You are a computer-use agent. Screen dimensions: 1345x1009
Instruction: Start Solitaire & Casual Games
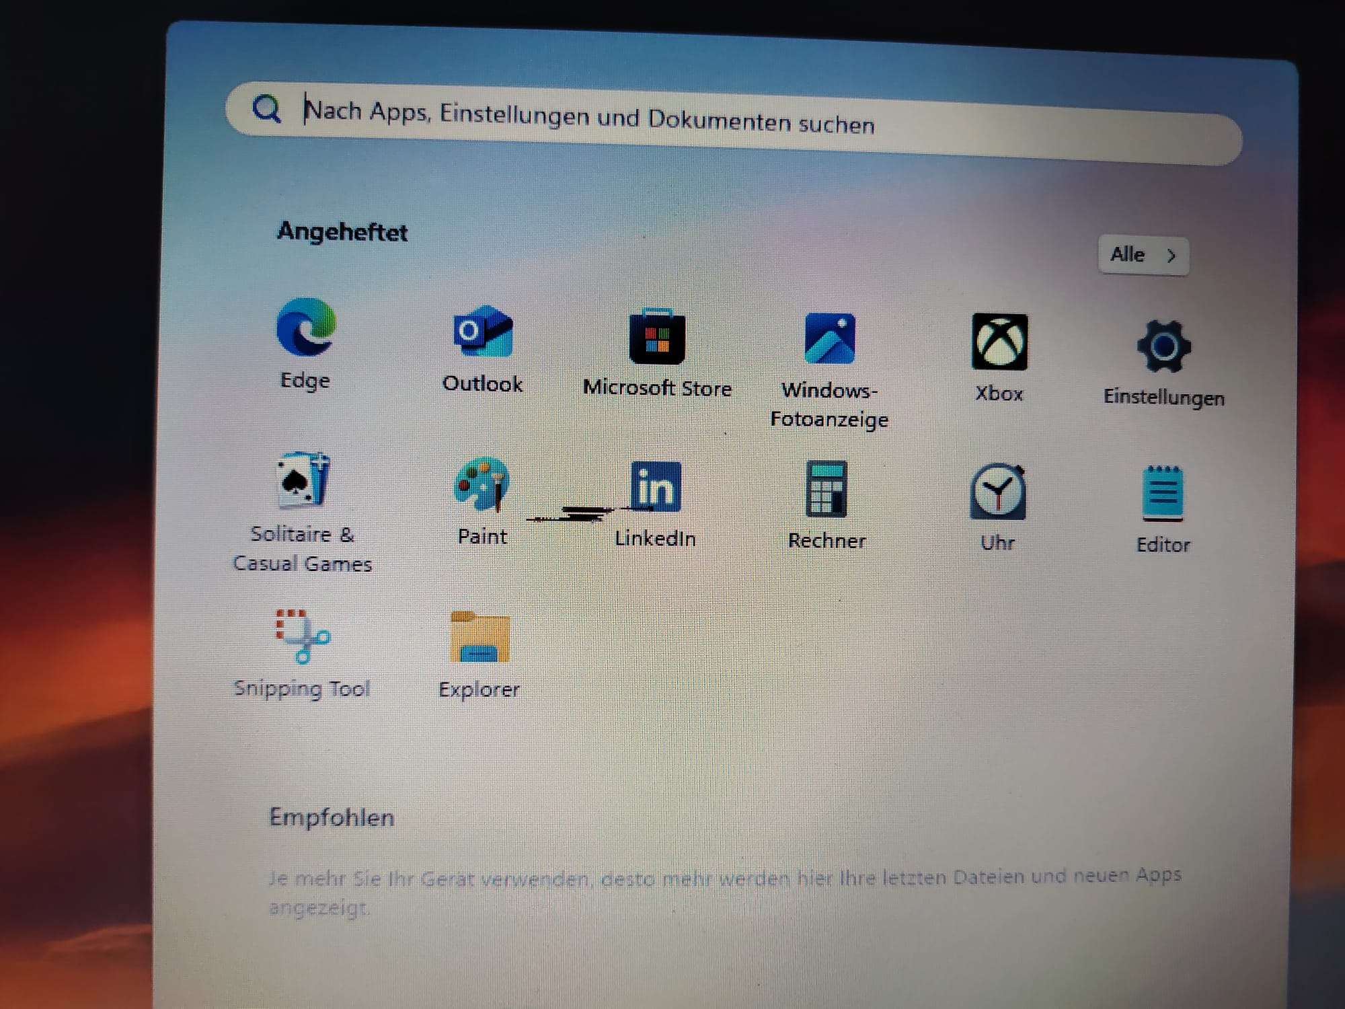point(303,480)
